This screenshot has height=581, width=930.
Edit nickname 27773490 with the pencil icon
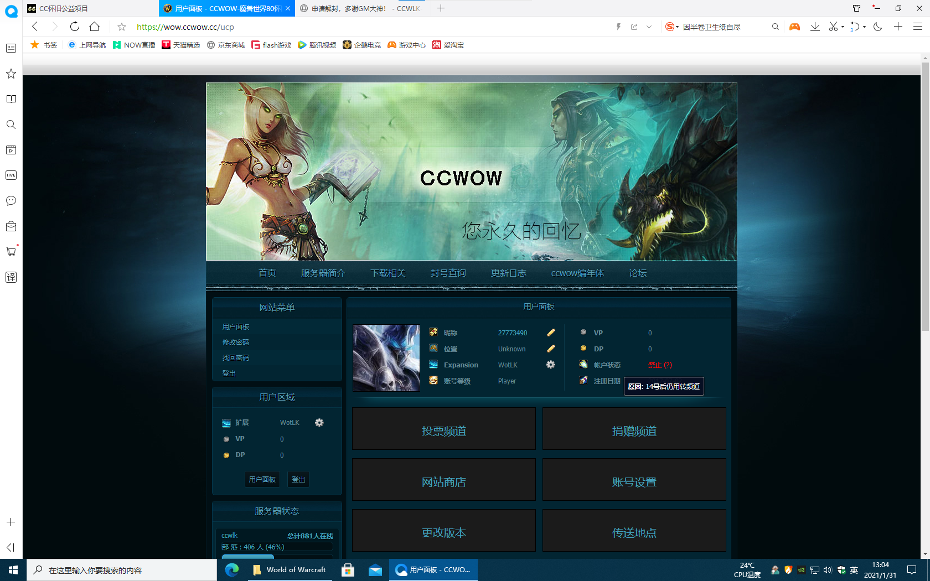click(x=551, y=333)
